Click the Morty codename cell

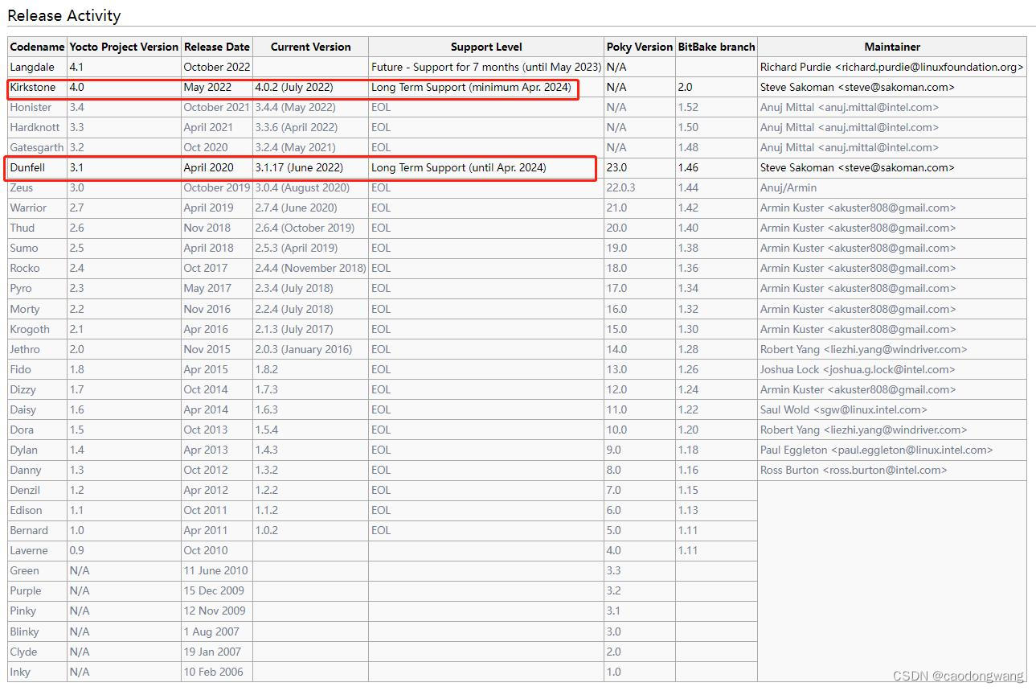pos(37,309)
